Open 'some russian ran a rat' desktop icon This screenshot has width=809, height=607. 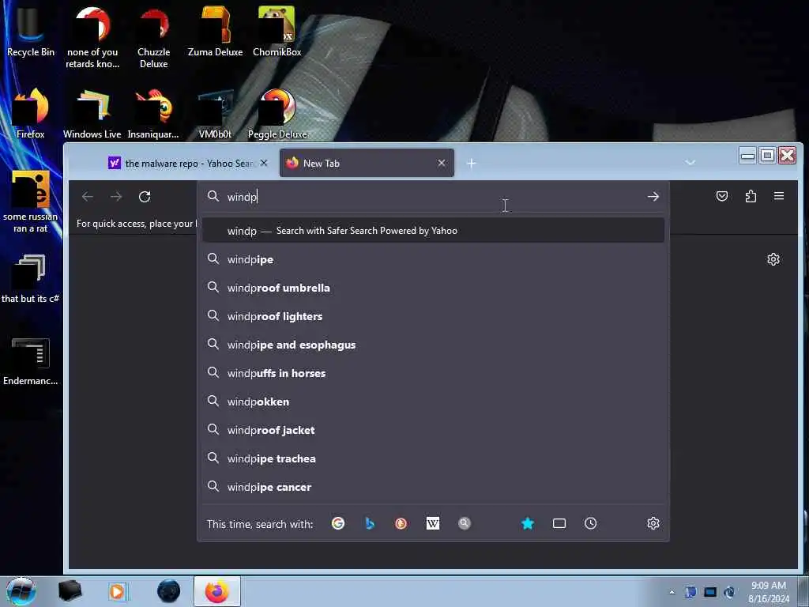coord(31,202)
